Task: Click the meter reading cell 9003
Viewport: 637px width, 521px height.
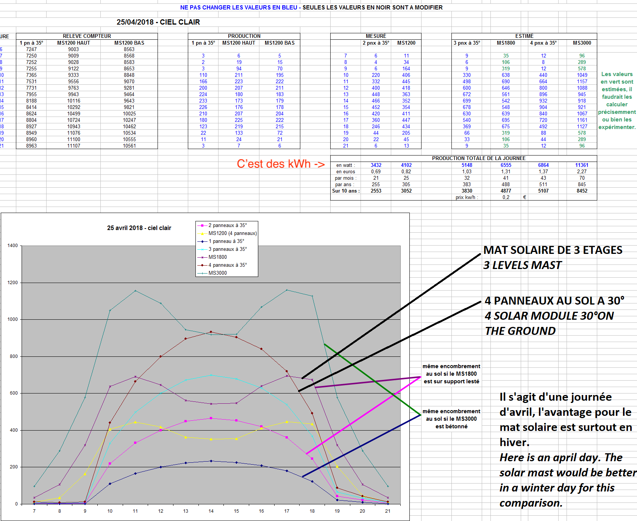Action: [73, 49]
